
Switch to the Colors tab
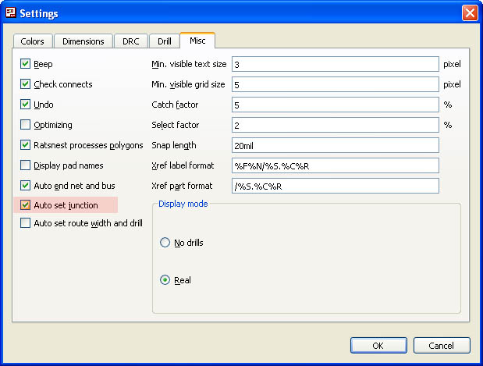(33, 41)
